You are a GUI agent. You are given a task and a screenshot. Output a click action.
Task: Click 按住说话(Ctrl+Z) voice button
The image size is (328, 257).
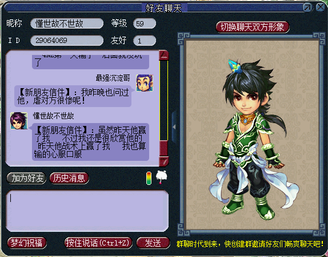tap(98, 243)
